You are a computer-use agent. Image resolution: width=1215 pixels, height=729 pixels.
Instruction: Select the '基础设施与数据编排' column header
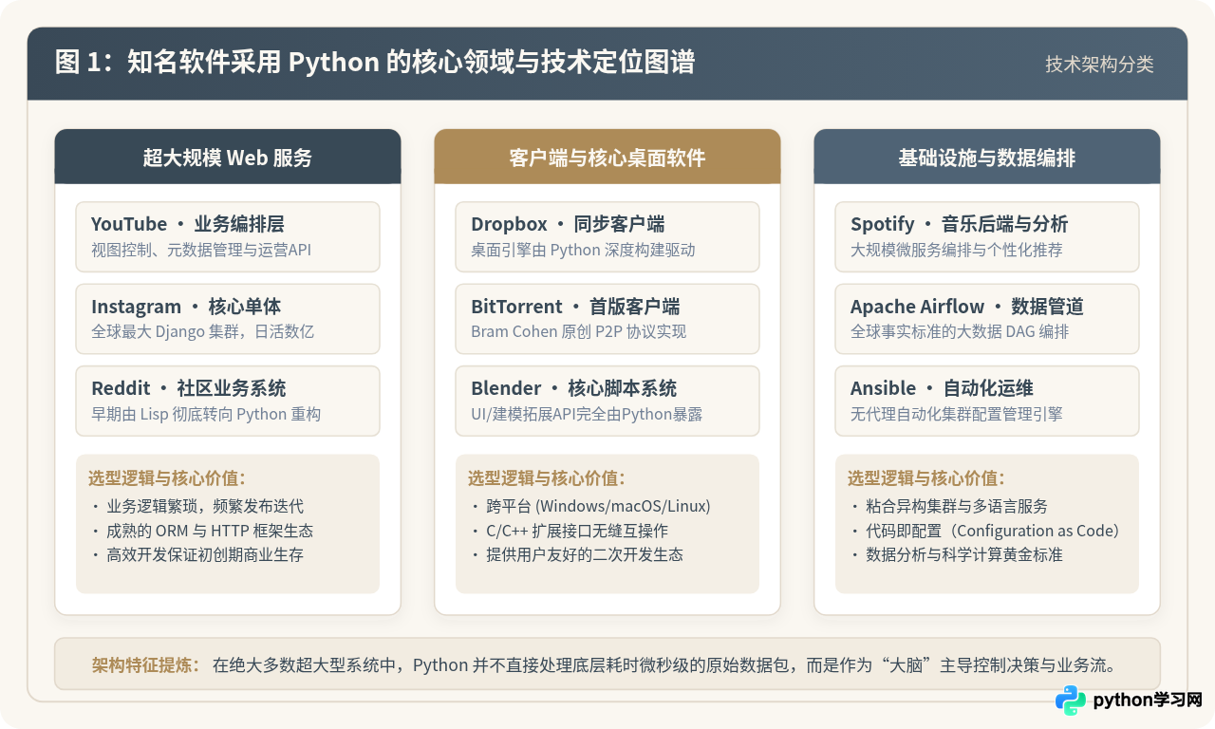tap(987, 157)
